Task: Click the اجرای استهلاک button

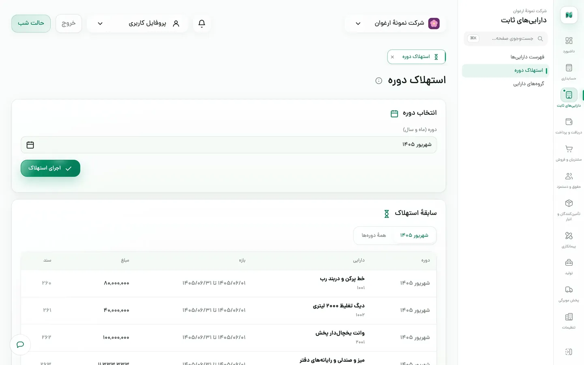Action: (50, 168)
